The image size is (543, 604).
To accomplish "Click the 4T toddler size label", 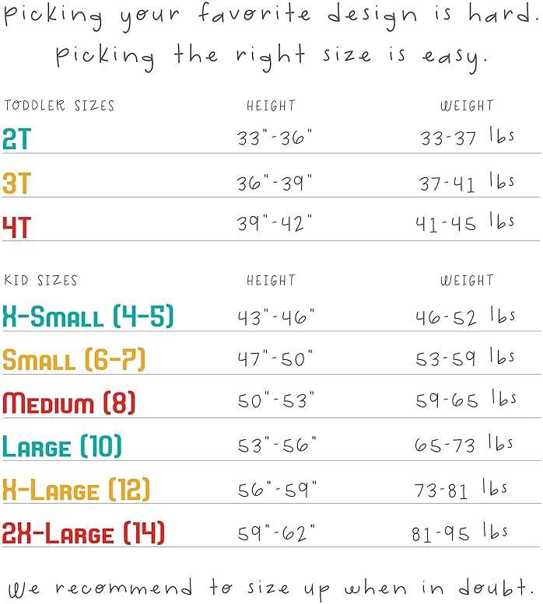I will 17,227.
